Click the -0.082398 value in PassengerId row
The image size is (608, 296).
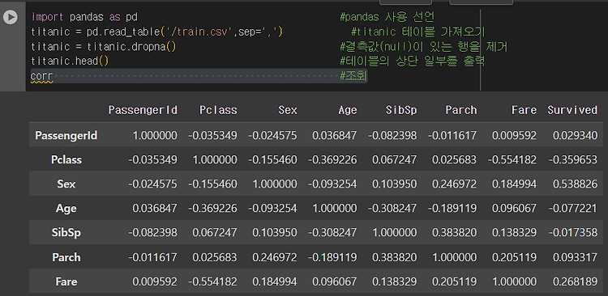pos(392,135)
